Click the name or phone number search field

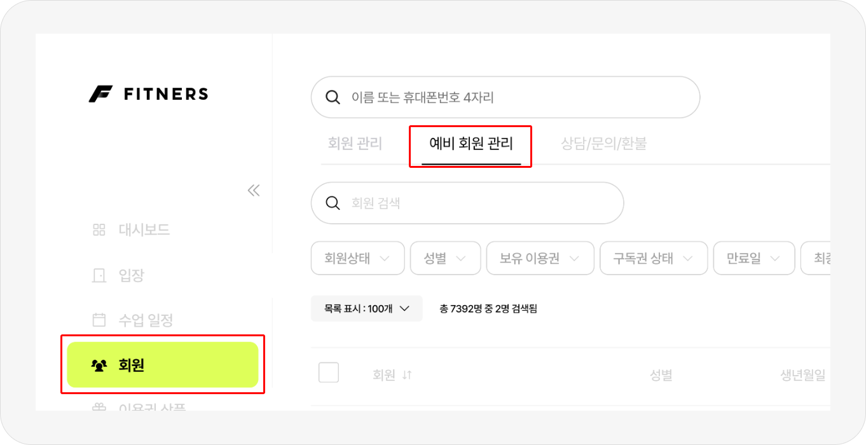[x=515, y=97]
